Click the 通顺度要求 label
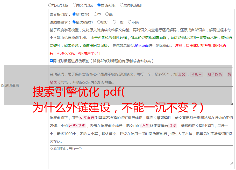 click(x=60, y=22)
